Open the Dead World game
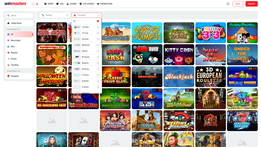This screenshot has width=261, height=147. [x=52, y=33]
